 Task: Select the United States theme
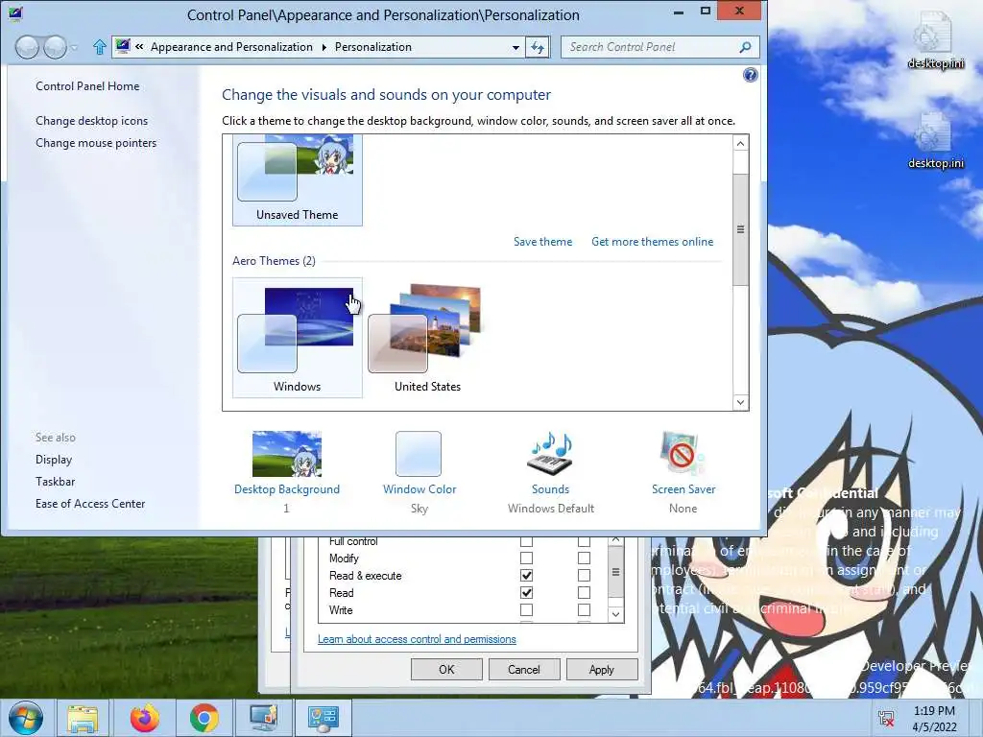(427, 338)
